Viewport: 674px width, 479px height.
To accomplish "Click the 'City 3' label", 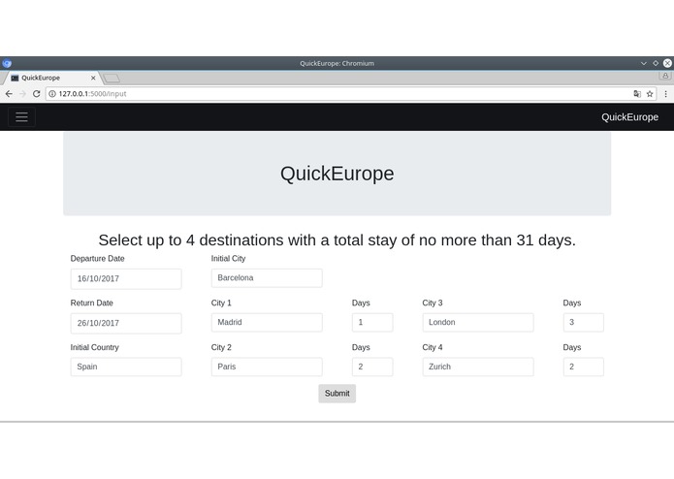I will tap(432, 303).
